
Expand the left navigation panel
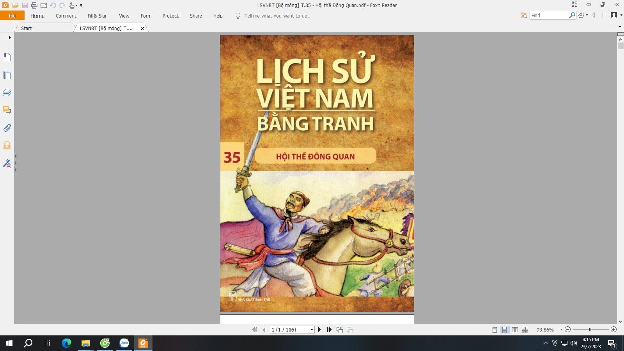(x=10, y=37)
